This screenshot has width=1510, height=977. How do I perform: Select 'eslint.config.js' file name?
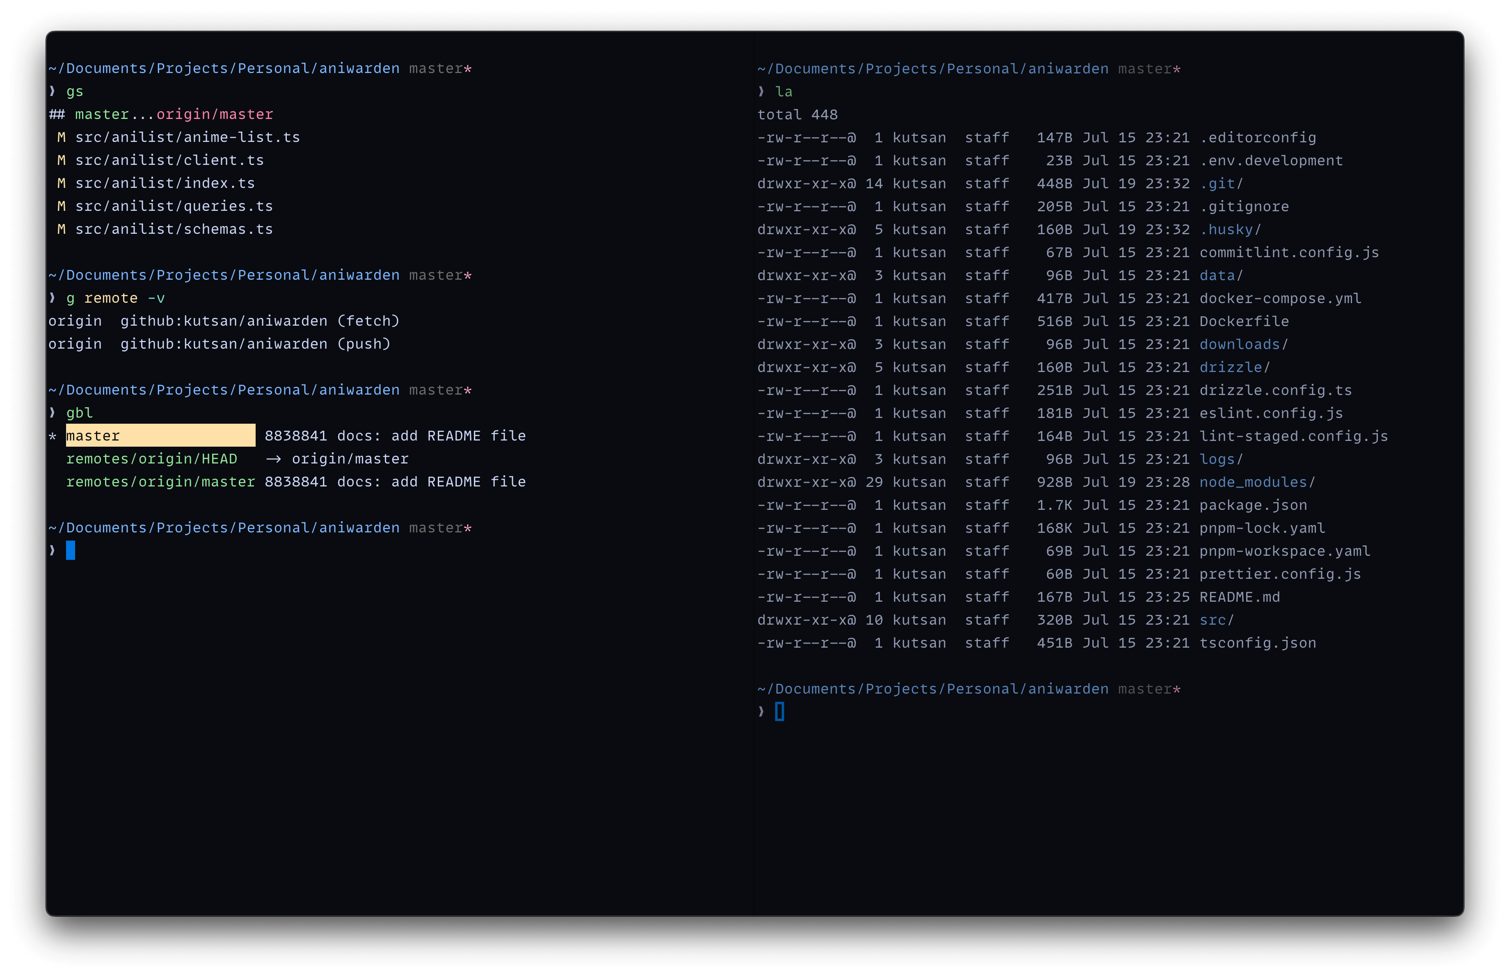click(x=1272, y=413)
